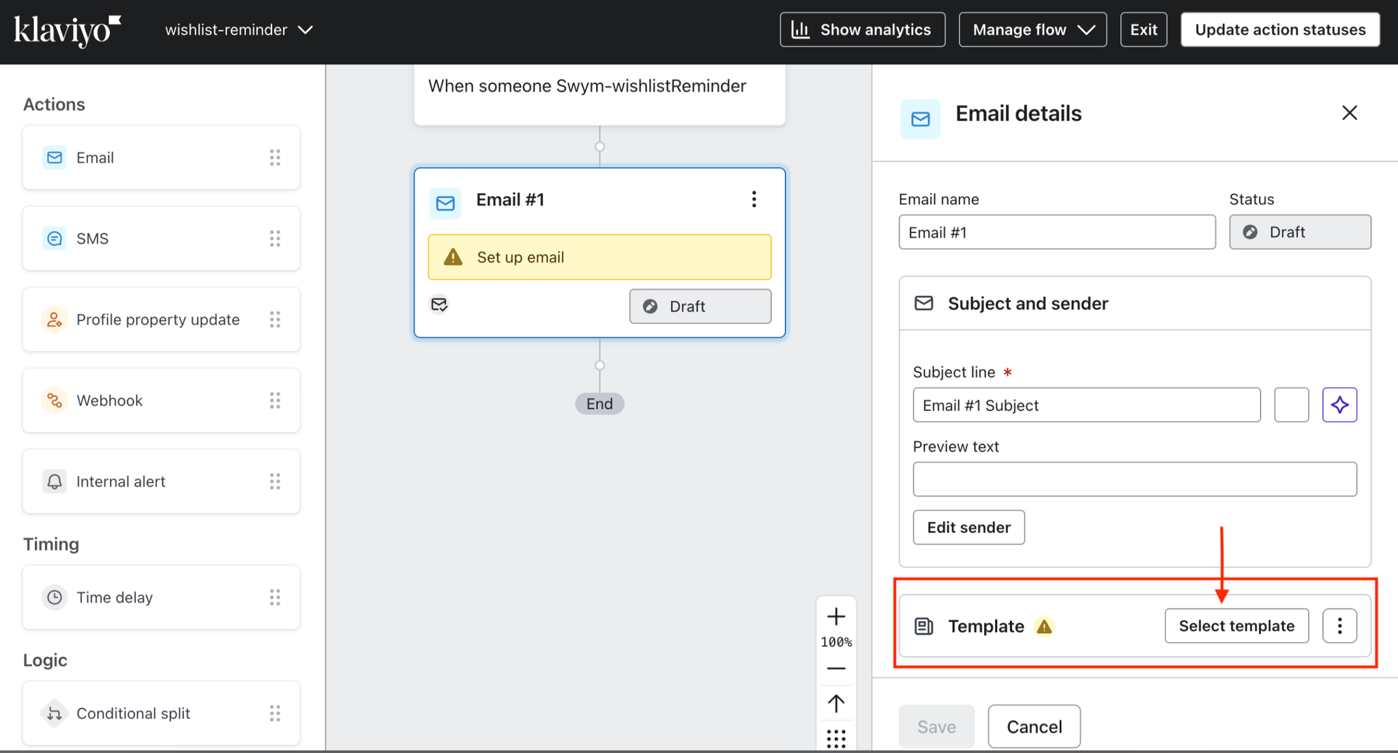Zoom in the flow canvas with plus
This screenshot has width=1398, height=753.
(836, 617)
